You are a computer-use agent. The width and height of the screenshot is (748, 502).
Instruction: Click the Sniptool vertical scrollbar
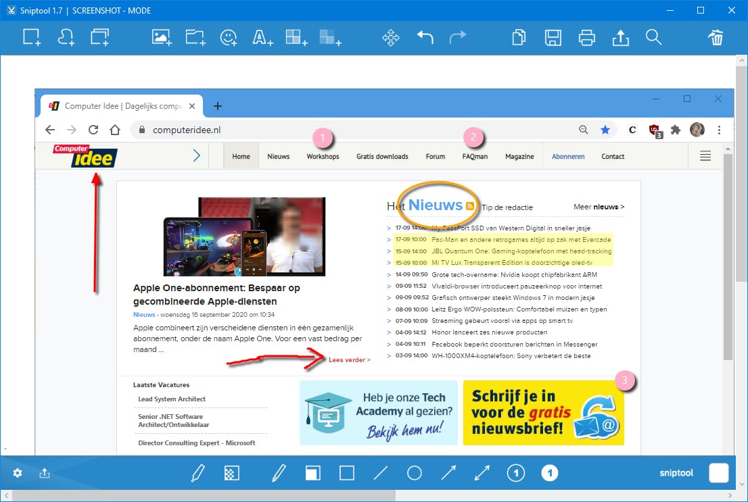coord(742,272)
